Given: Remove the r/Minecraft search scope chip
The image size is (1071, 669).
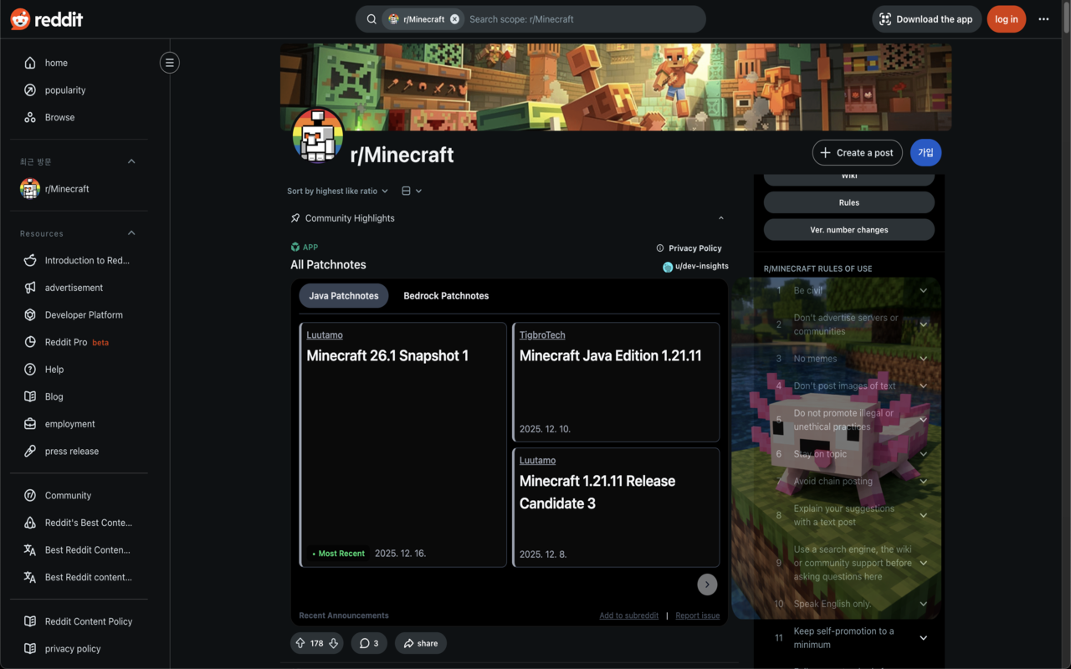Looking at the screenshot, I should [x=454, y=19].
